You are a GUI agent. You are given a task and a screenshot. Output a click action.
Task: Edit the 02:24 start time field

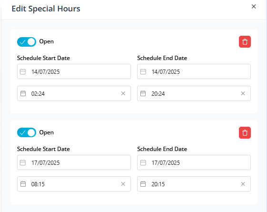coord(74,93)
